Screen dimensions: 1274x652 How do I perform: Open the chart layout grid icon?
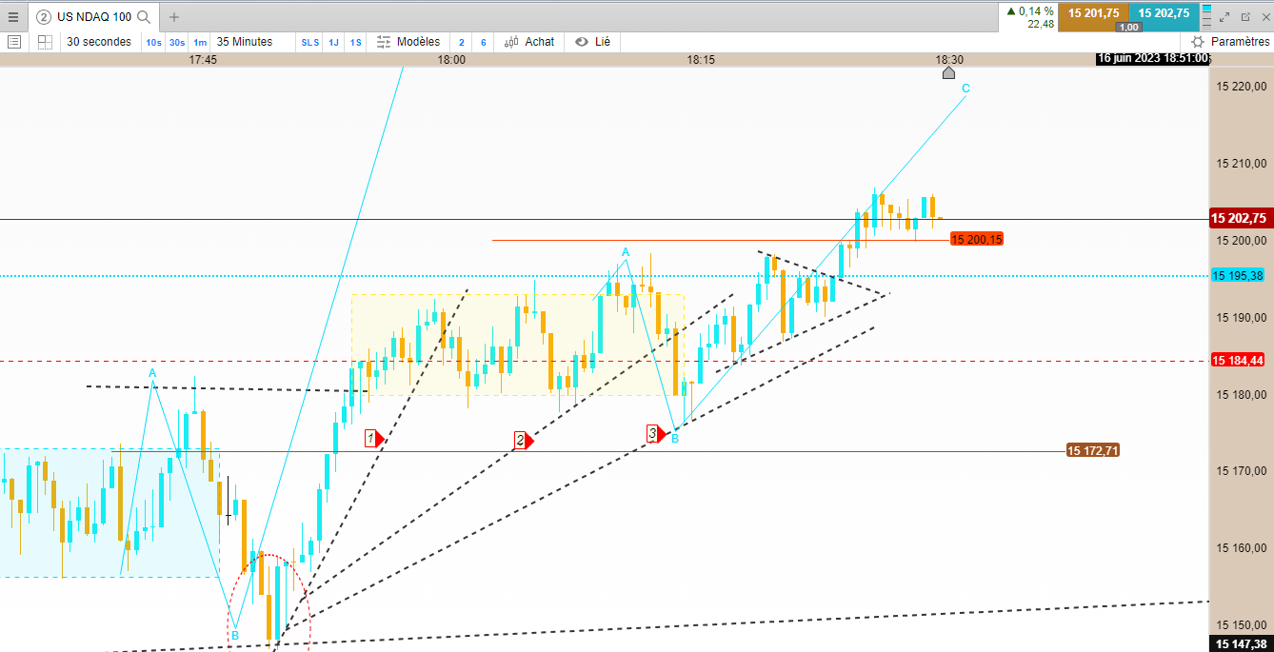click(x=45, y=42)
